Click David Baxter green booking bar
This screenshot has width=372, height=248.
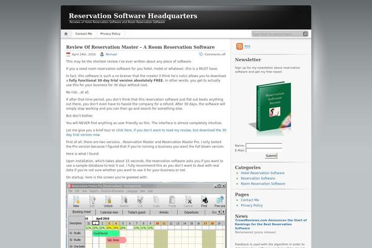pyautogui.click(x=106, y=234)
